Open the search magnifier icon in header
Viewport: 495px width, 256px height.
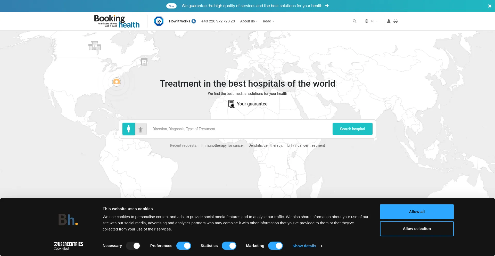coord(354,21)
